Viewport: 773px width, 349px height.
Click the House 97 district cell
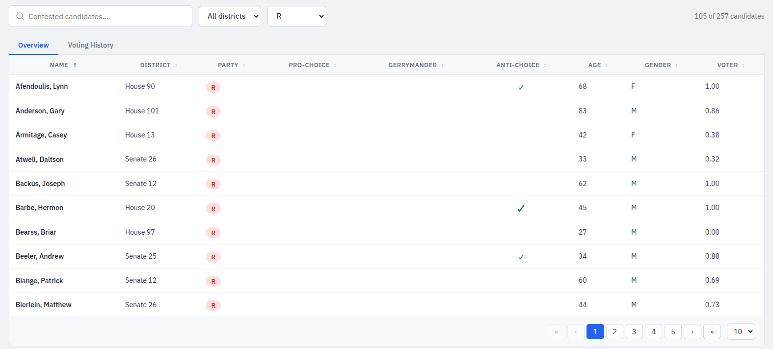[x=140, y=232]
